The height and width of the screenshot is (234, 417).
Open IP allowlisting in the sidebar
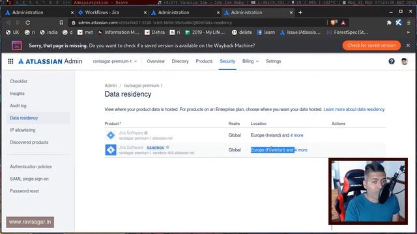23,130
